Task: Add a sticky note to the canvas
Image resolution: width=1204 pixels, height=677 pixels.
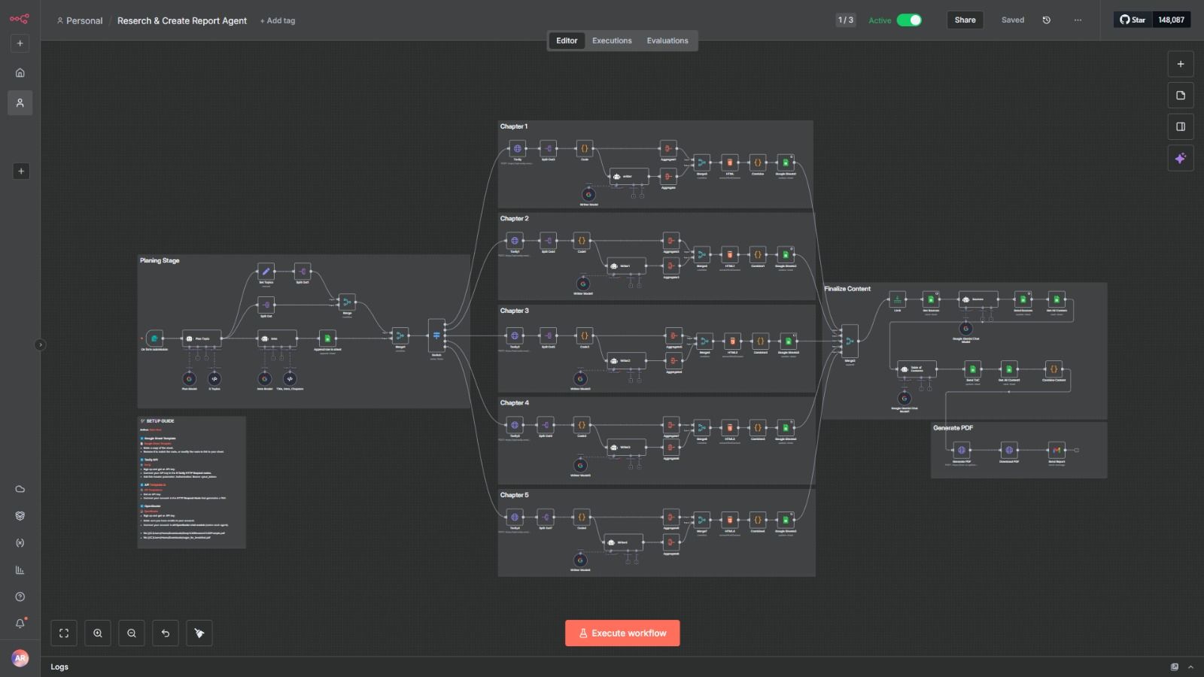Action: [1181, 96]
